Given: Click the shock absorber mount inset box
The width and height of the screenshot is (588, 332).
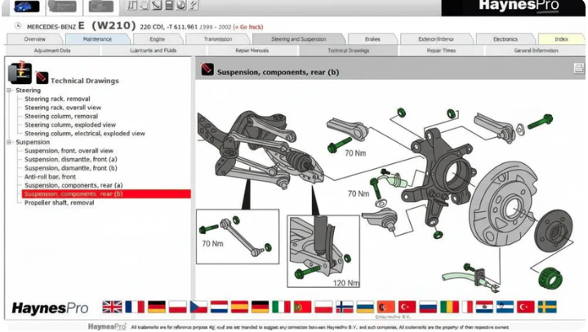Looking at the screenshot, I should click(x=323, y=251).
